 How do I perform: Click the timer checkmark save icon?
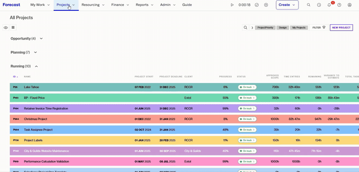(x=257, y=5)
